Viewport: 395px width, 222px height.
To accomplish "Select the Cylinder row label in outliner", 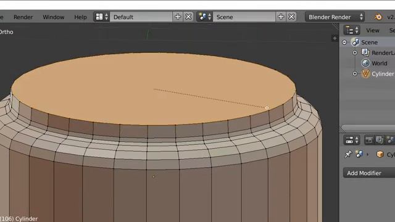I will (x=383, y=74).
